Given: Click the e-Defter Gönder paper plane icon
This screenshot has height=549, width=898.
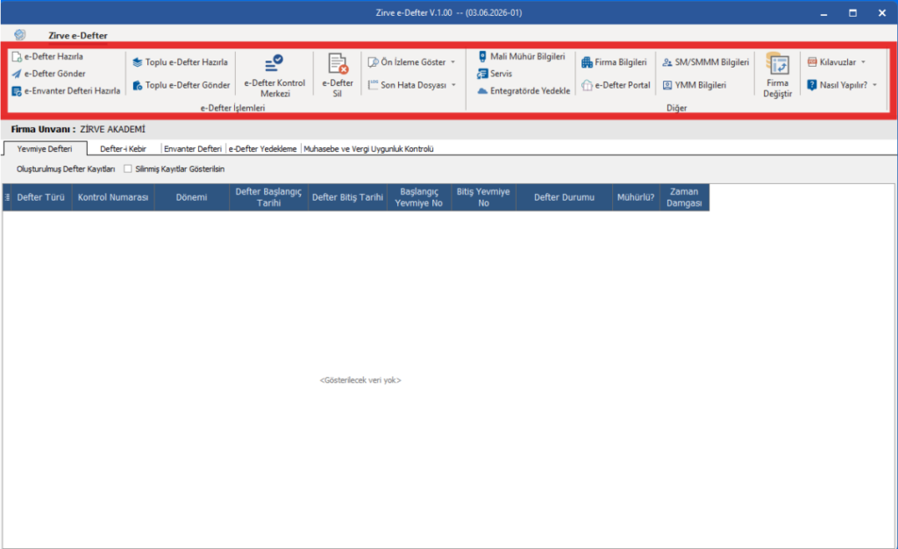Looking at the screenshot, I should pyautogui.click(x=17, y=74).
